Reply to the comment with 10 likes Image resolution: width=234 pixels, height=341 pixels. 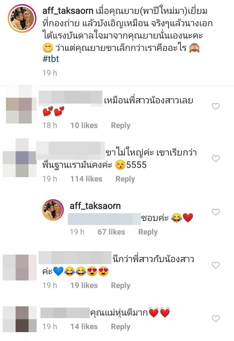point(121,125)
